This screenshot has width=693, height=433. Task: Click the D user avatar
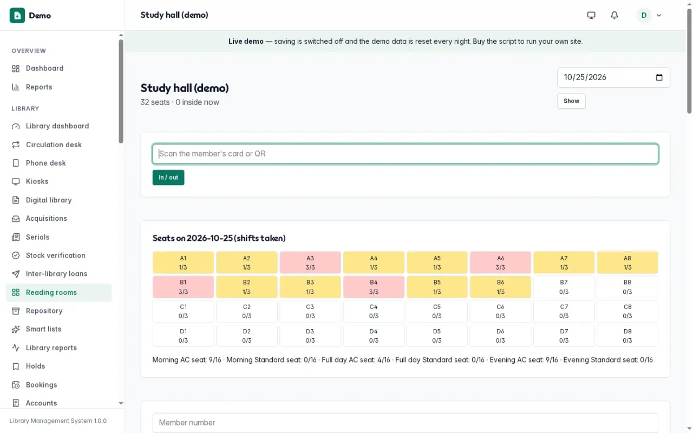(644, 15)
